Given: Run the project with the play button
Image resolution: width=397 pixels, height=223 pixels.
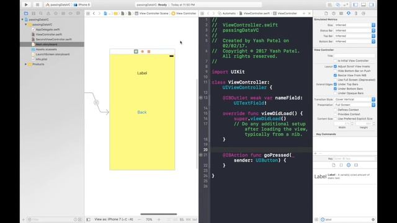Looking at the screenshot, I should click(x=26, y=5).
